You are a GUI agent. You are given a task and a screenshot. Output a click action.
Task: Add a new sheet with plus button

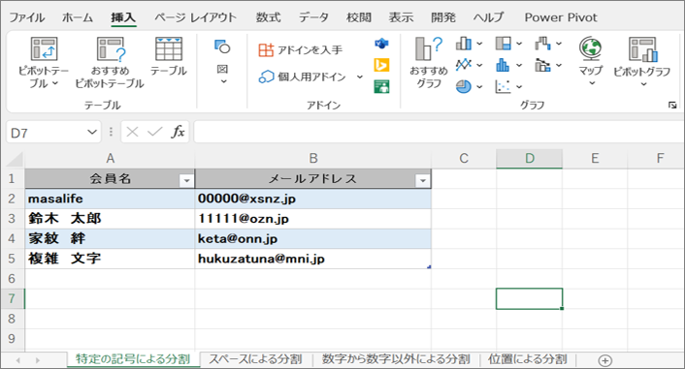[x=605, y=360]
